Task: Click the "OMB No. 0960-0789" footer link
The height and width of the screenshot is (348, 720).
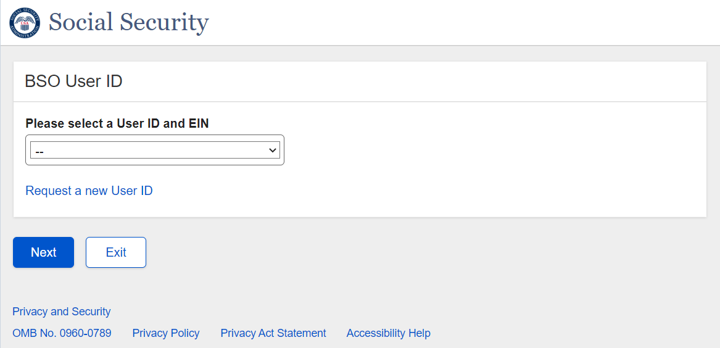Action: (62, 333)
